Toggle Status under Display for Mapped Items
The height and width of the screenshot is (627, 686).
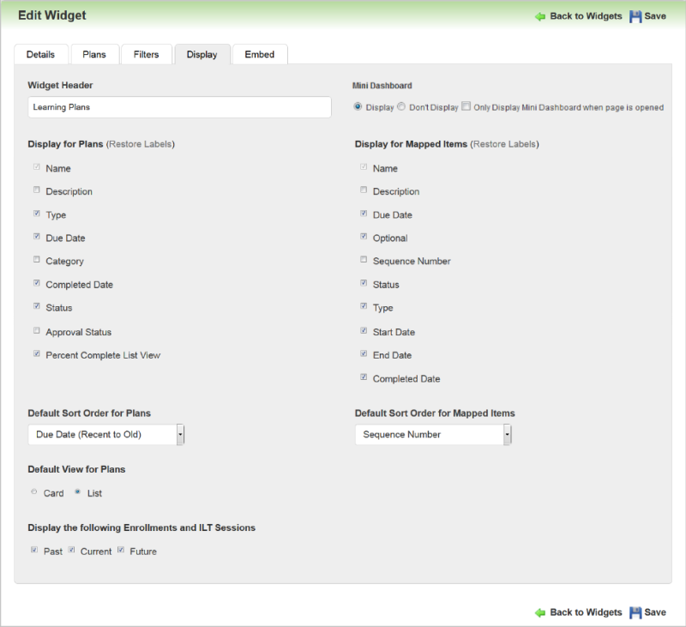(x=364, y=283)
